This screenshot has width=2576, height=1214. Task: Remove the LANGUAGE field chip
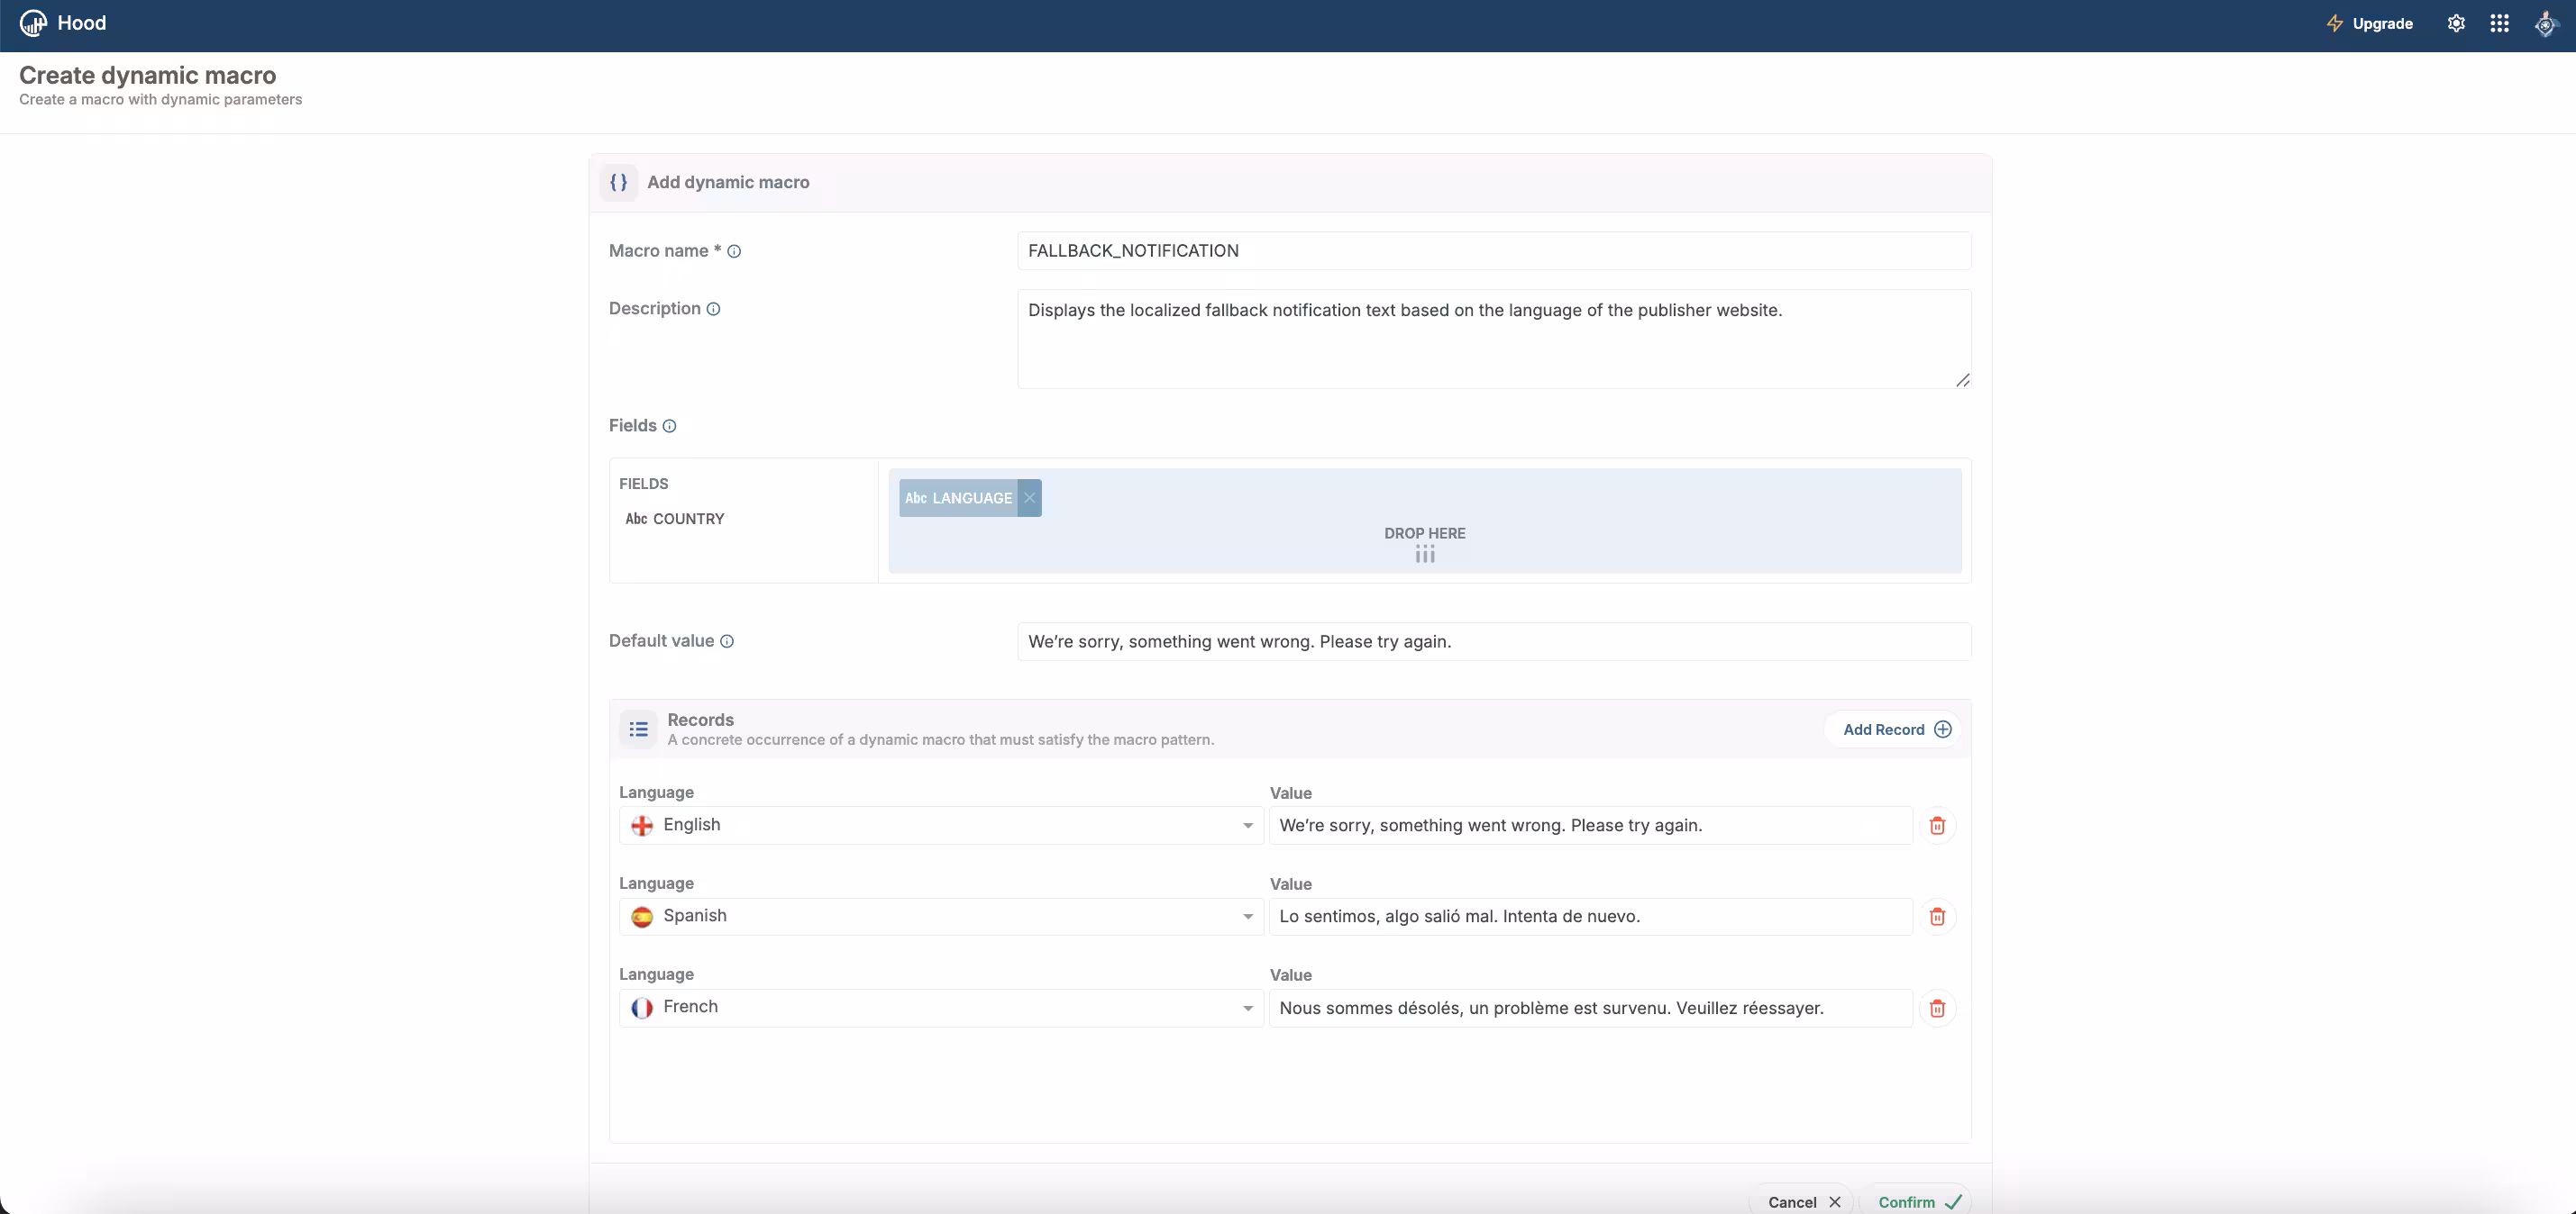1030,498
